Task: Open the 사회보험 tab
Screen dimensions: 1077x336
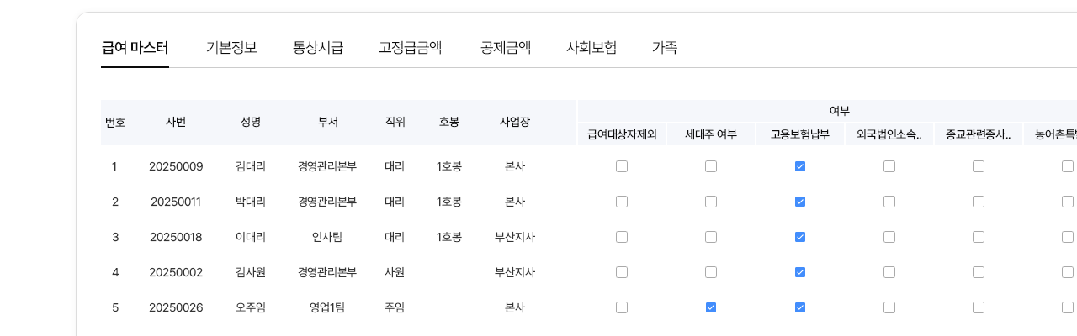Action: click(x=592, y=48)
